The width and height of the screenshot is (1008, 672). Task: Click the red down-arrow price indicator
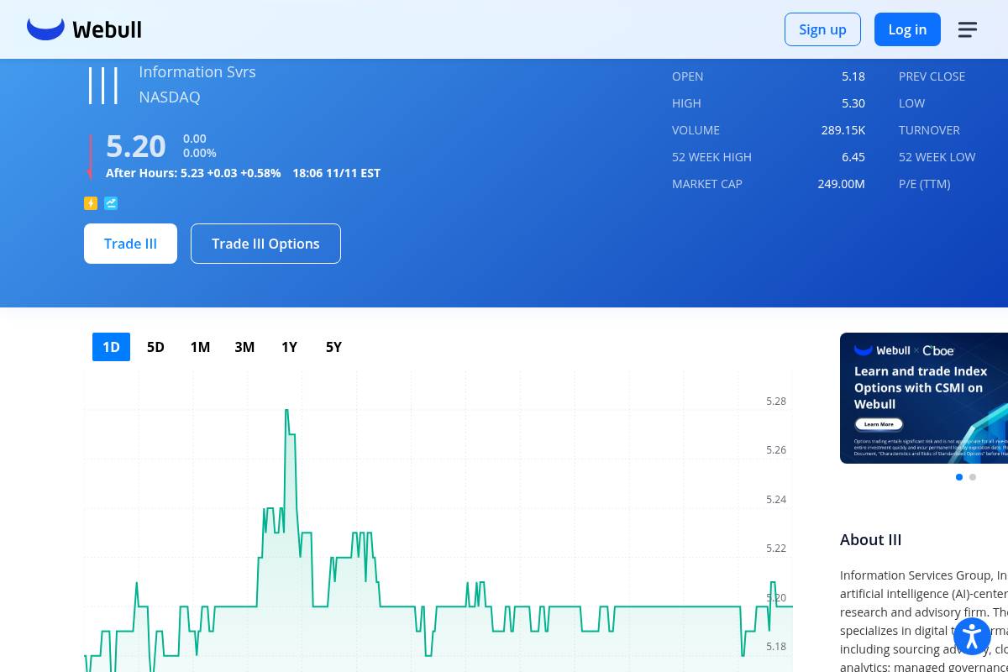pos(90,157)
